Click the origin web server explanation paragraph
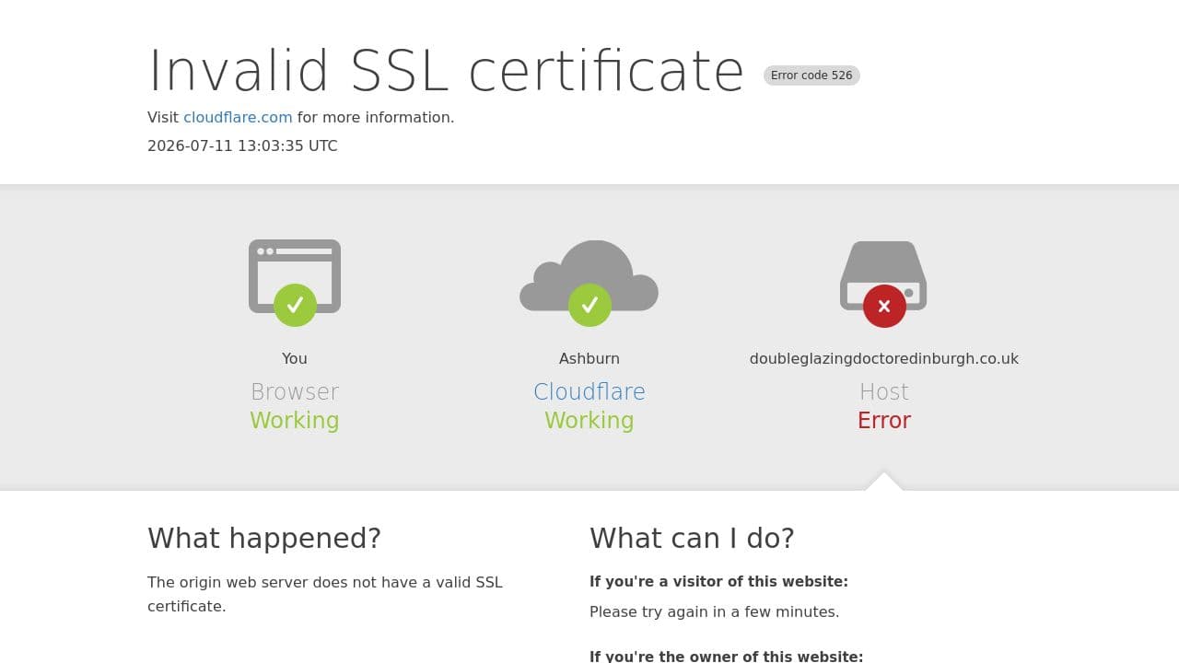1179x663 pixels. 325,594
